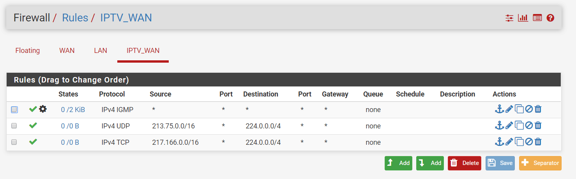Open the Rules breadcrumb link
This screenshot has width=576, height=179.
click(x=75, y=18)
